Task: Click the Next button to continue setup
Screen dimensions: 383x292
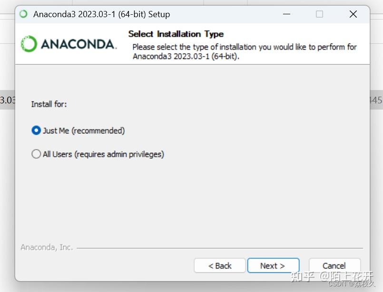Action: click(273, 265)
